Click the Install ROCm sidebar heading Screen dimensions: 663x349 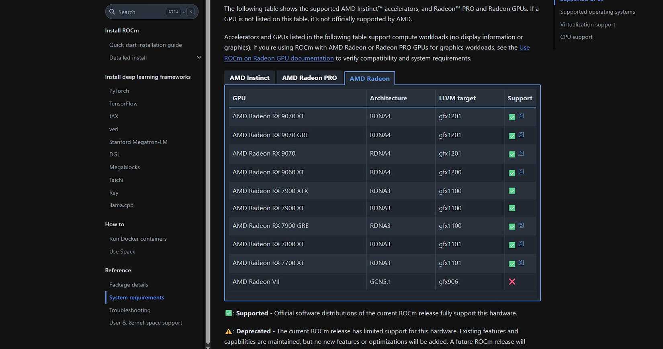122,30
